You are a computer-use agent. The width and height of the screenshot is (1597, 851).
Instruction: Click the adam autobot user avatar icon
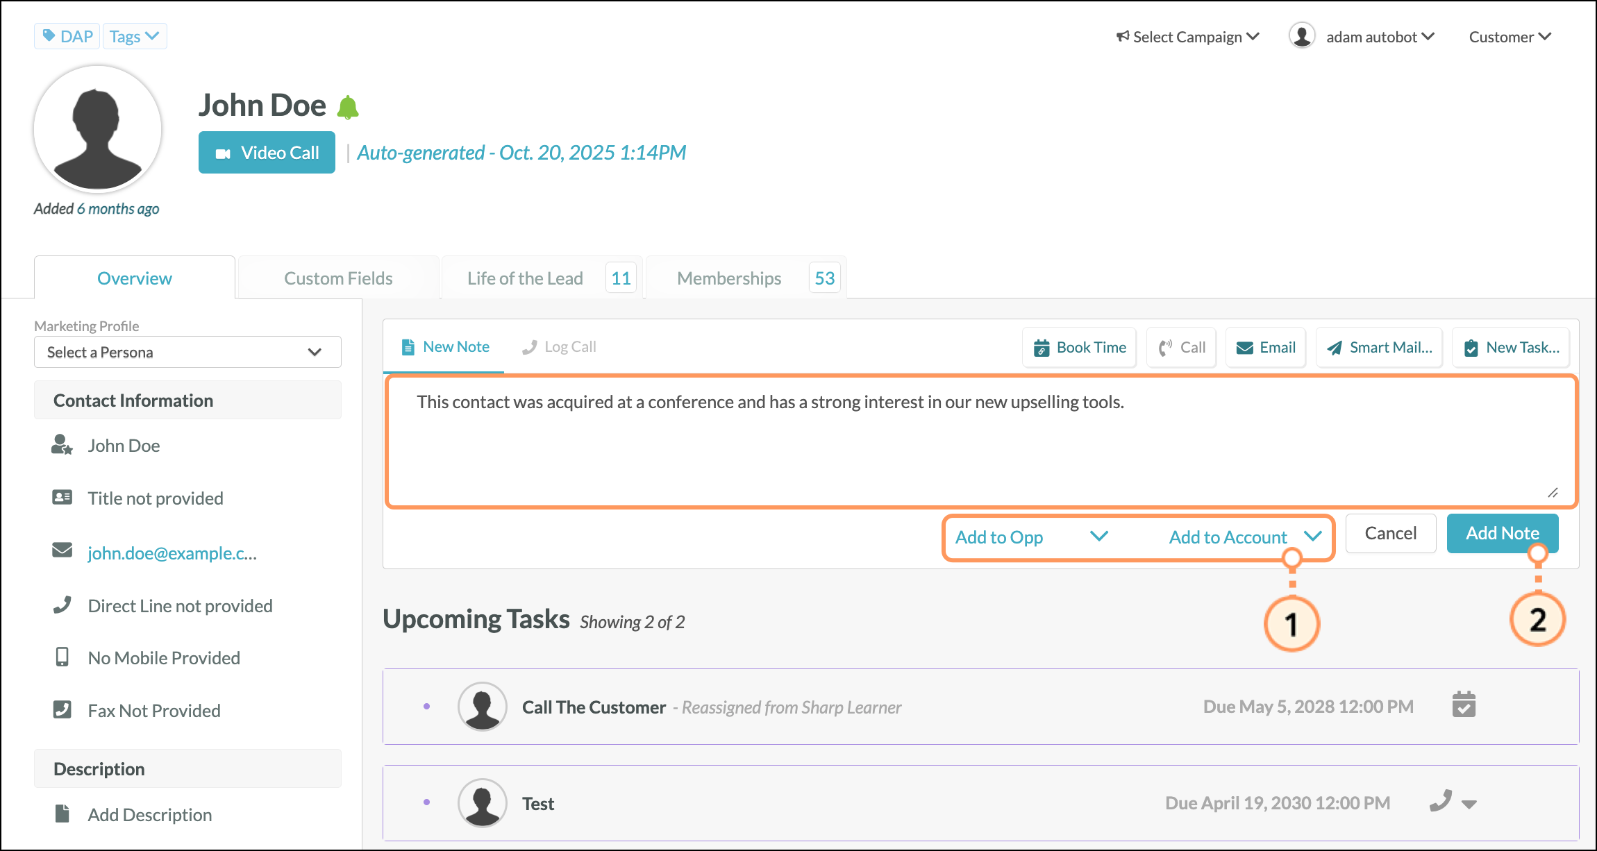click(1302, 36)
